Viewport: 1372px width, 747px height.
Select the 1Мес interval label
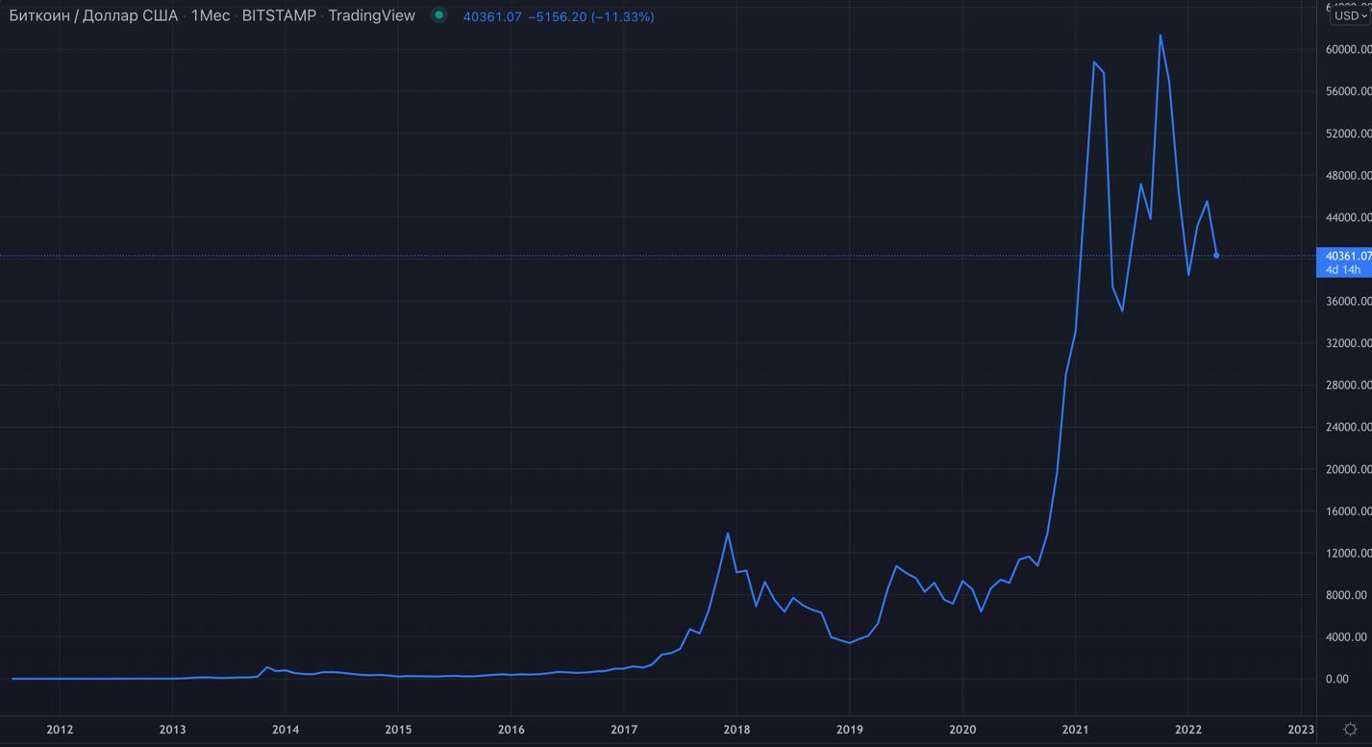pos(211,15)
